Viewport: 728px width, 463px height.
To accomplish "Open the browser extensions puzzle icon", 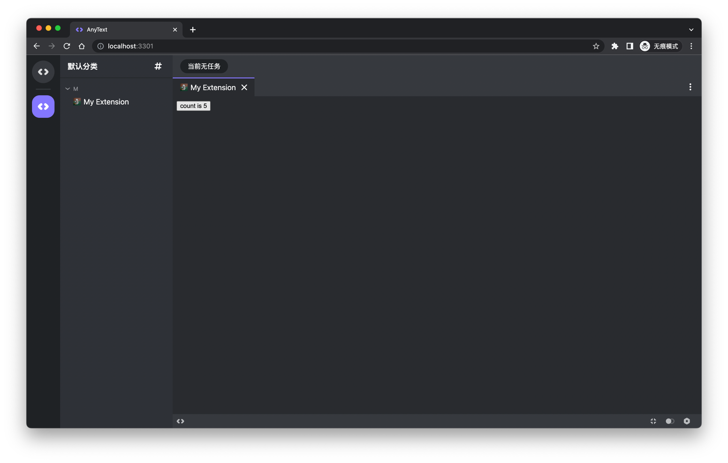I will tap(614, 46).
